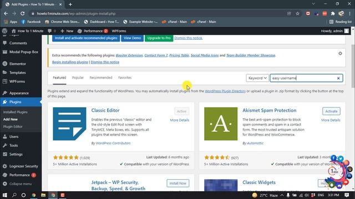
Task: Open the Windows Start menu
Action: [x=4, y=195]
